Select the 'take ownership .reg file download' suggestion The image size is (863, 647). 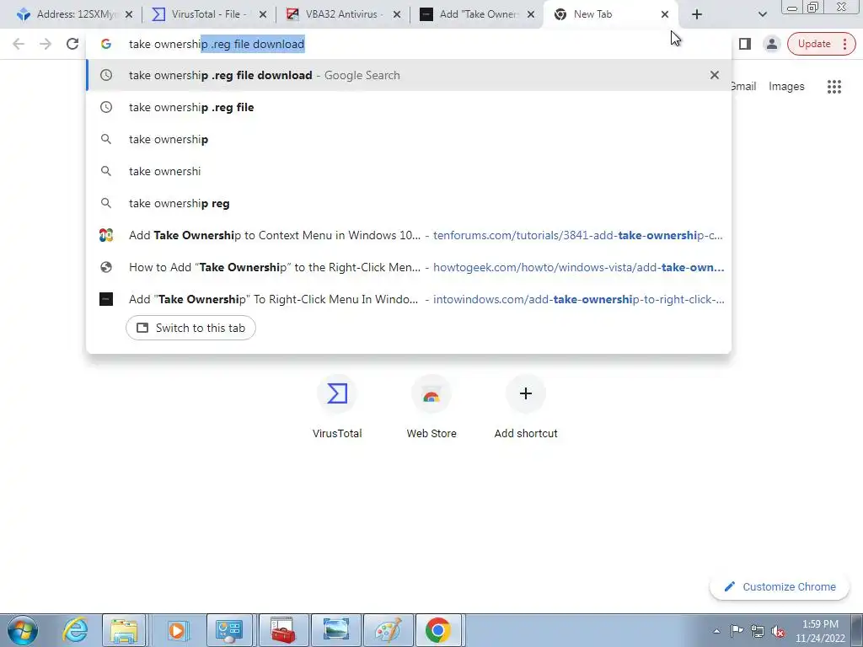tap(409, 75)
